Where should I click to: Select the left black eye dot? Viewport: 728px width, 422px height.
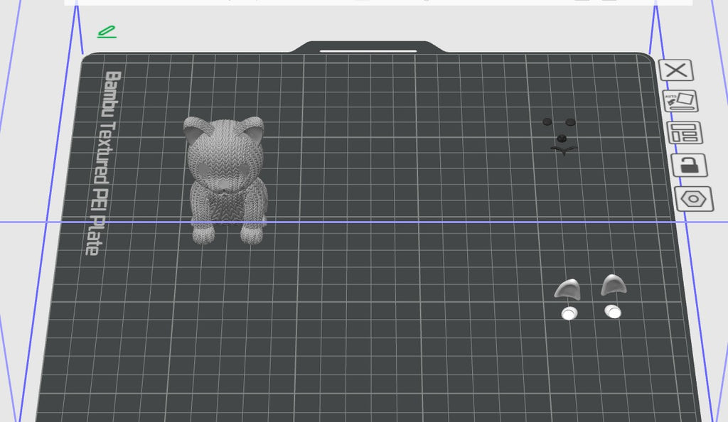547,122
